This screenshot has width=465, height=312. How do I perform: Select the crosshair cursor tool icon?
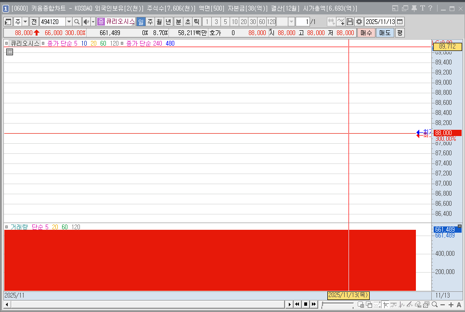point(386,305)
